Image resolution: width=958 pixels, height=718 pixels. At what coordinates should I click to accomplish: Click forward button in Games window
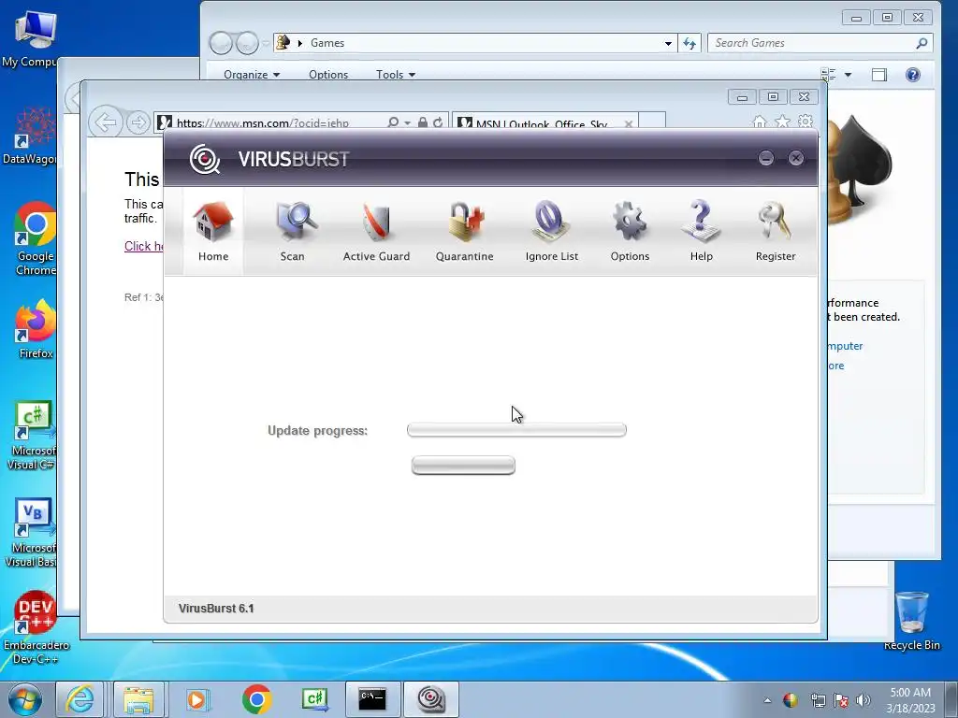[247, 43]
